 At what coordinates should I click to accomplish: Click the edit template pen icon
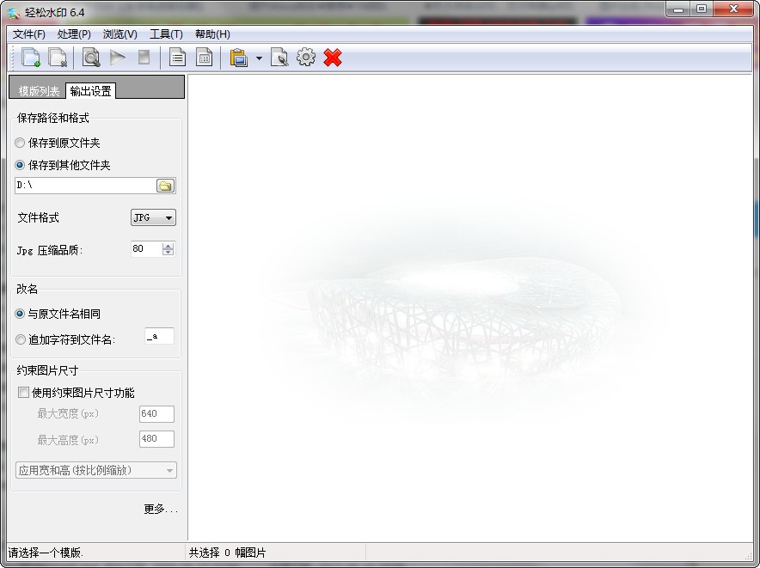[x=279, y=58]
